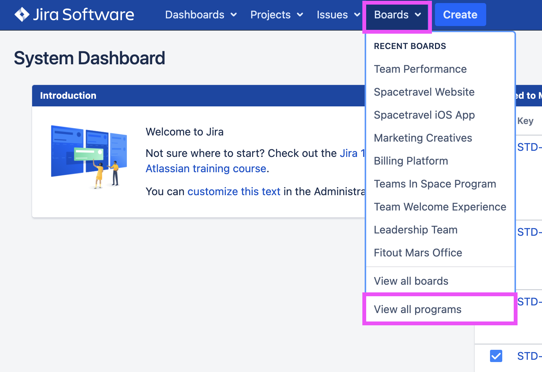Toggle the blue checkbox beside the STD issue

click(x=496, y=356)
